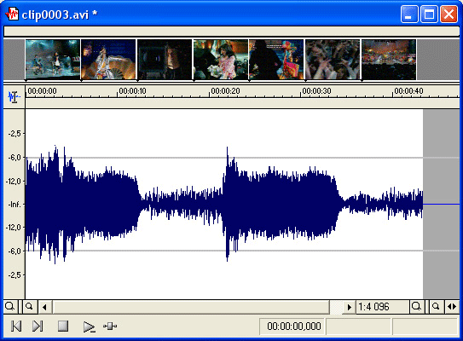Screen dimensions: 463x341
Task: Click the double-arrow maximize width icon, bottom-right
Action: 452,307
